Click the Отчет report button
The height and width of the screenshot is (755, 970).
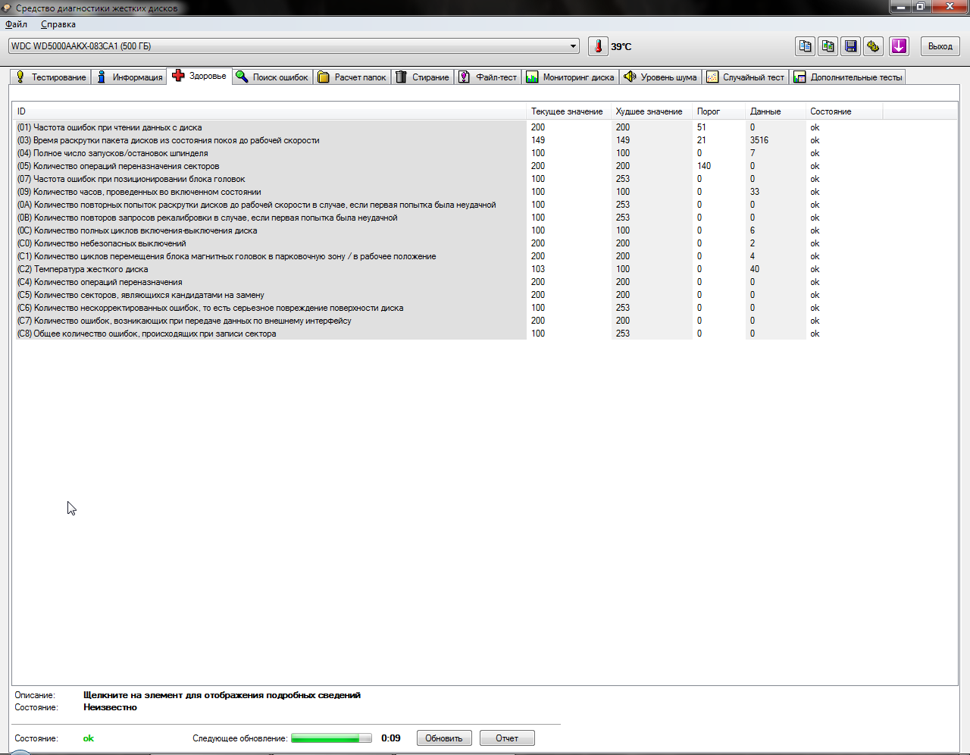(x=507, y=738)
